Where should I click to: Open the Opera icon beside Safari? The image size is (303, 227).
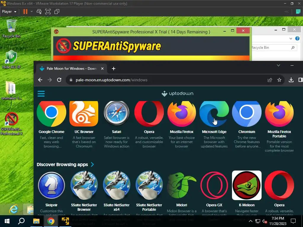149,114
